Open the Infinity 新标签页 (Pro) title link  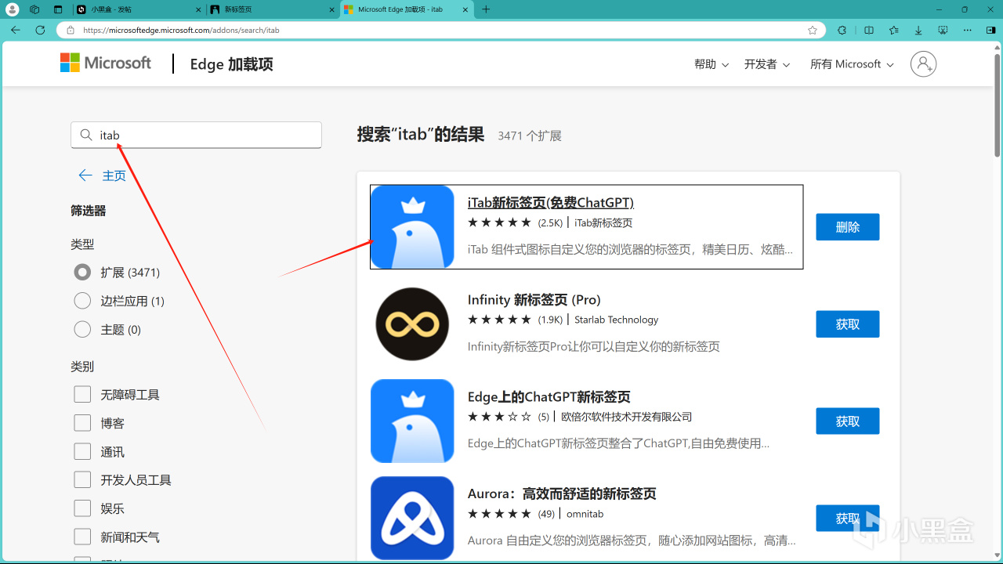[534, 299]
